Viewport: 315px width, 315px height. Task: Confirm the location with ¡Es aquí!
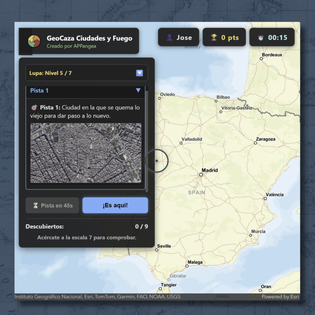(x=115, y=205)
